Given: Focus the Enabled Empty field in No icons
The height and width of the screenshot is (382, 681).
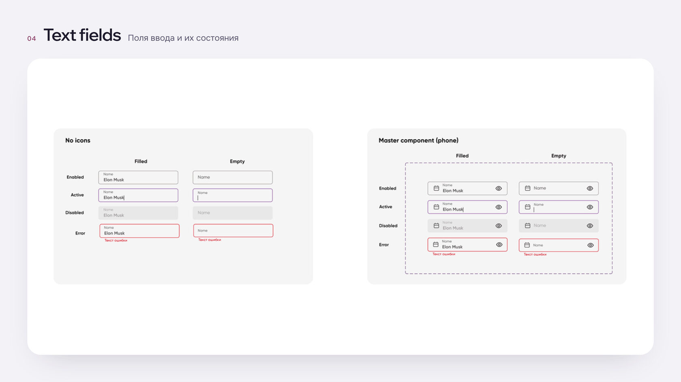Looking at the screenshot, I should click(x=233, y=177).
